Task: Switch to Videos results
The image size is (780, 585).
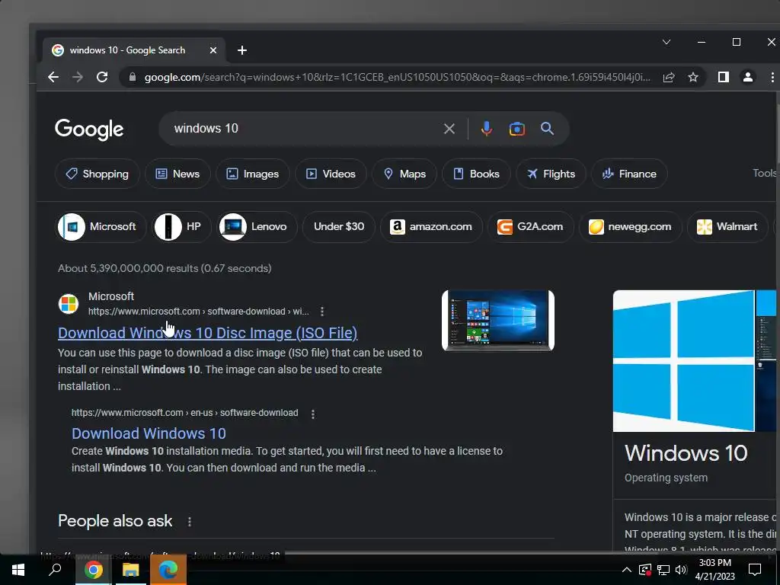Action: click(331, 174)
